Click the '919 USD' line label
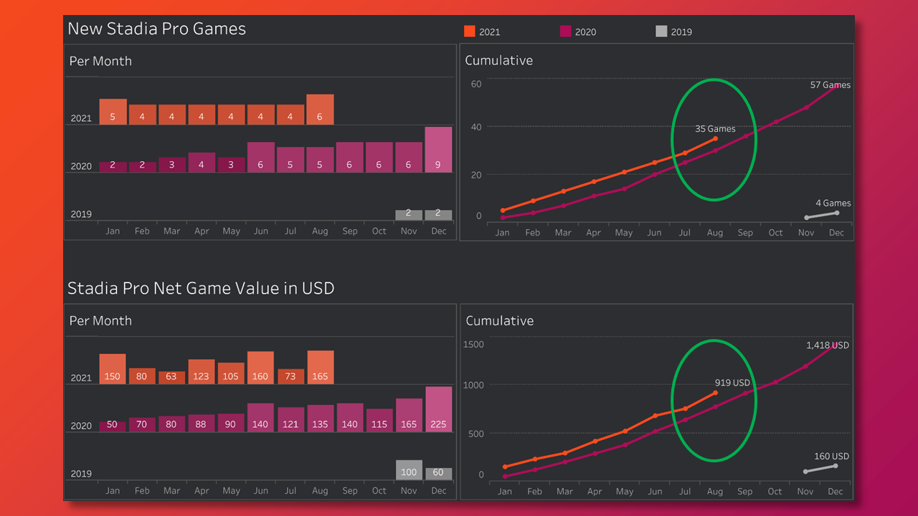This screenshot has width=918, height=516. coord(732,383)
